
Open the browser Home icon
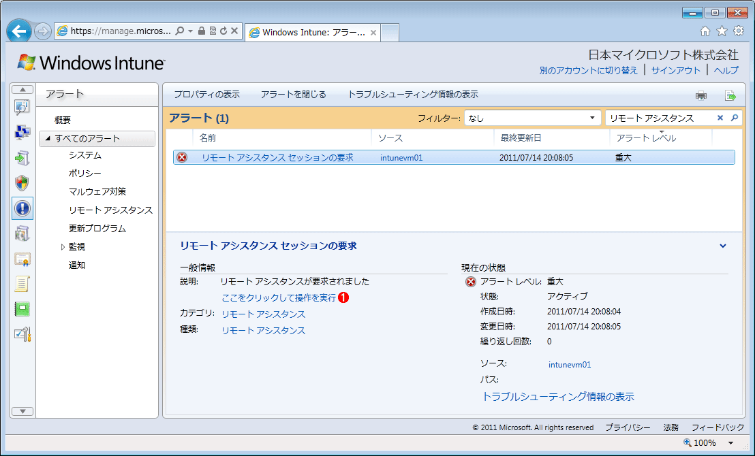coord(705,31)
